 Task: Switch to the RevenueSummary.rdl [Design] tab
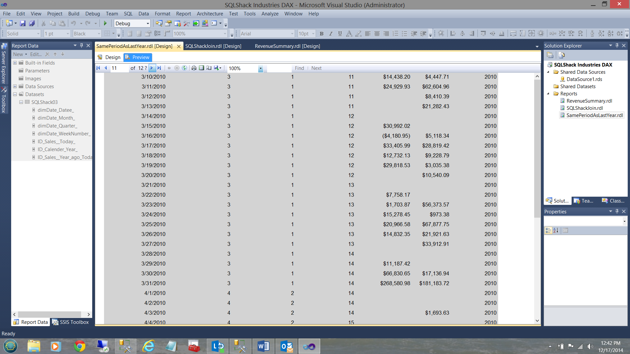[x=287, y=46]
